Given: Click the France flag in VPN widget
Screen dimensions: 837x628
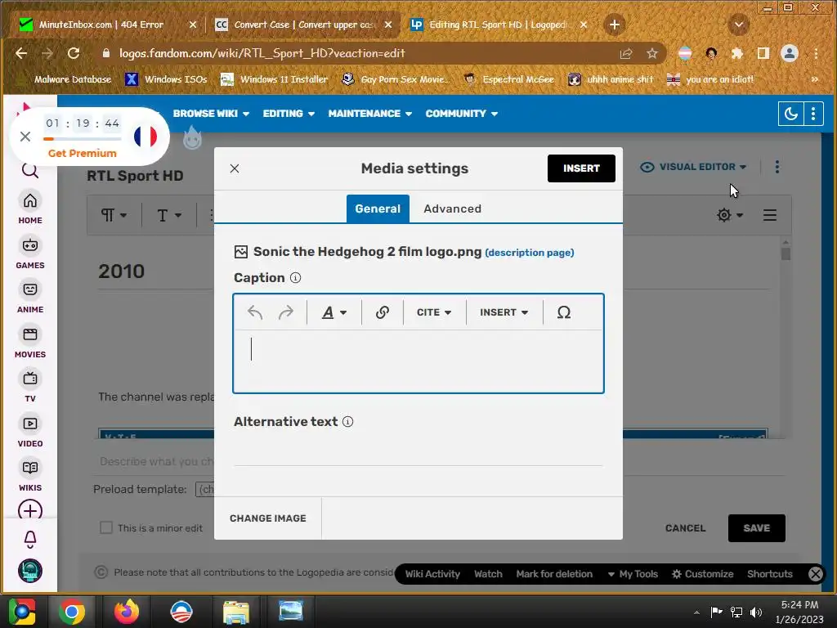Looking at the screenshot, I should point(145,137).
